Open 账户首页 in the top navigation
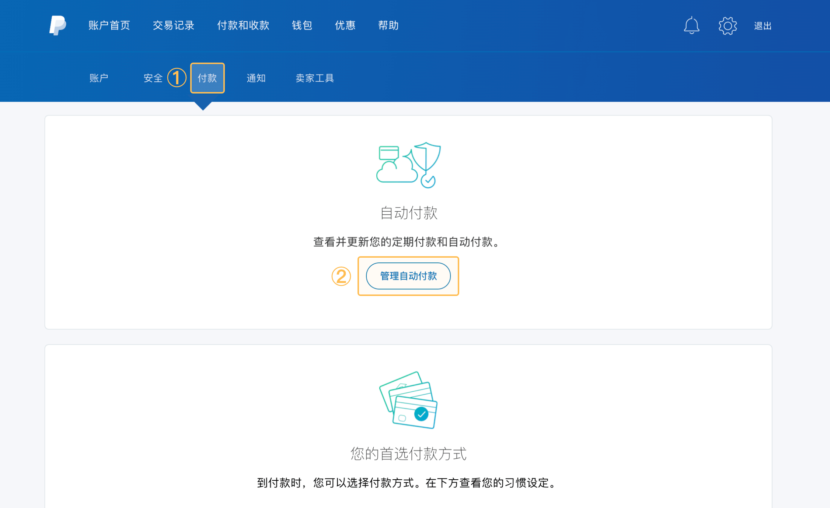The image size is (830, 508). pos(109,25)
